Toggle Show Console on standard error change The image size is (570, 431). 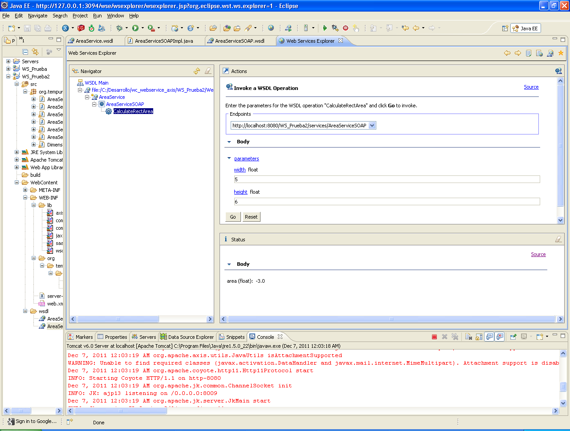[500, 337]
